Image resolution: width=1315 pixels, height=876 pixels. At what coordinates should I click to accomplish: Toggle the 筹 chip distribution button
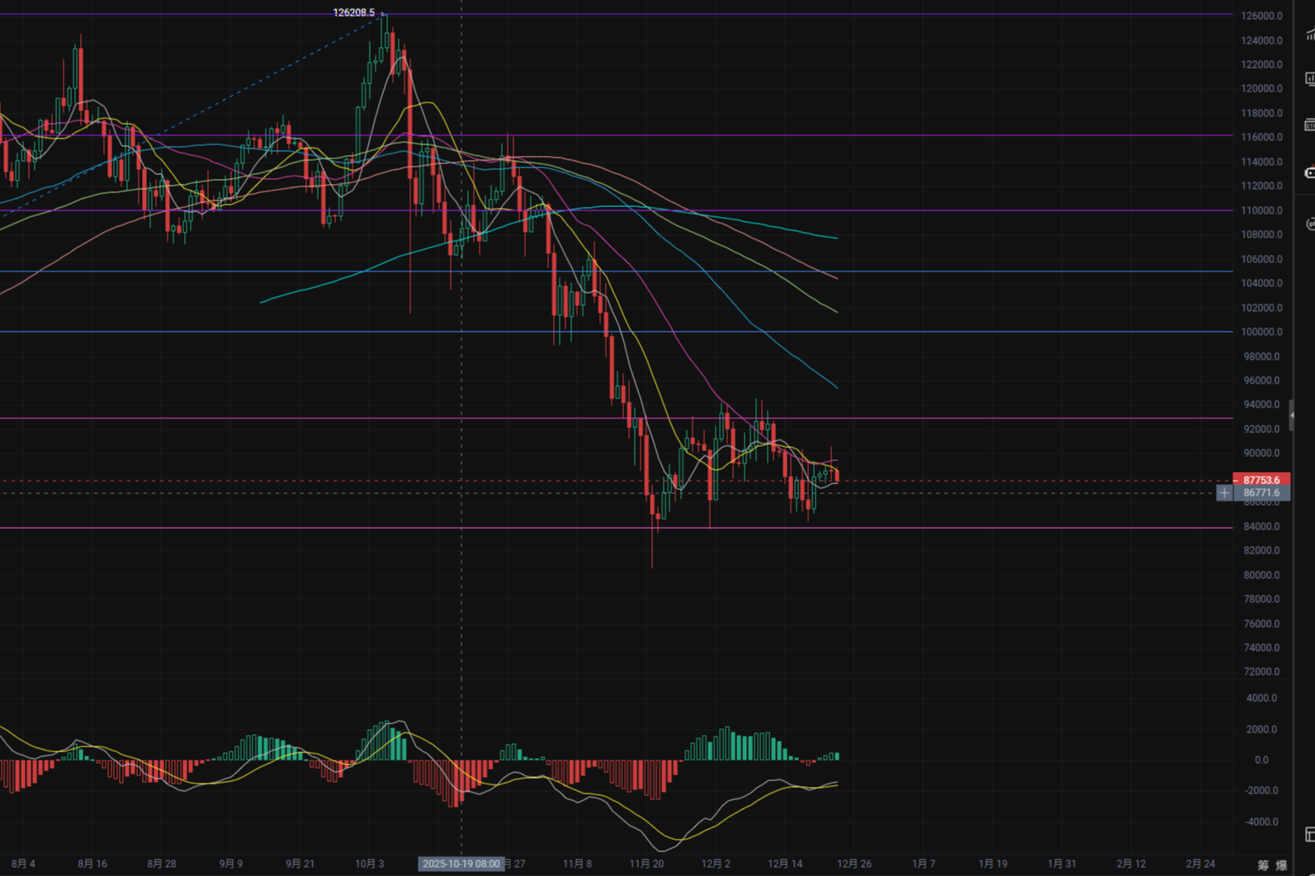tap(1263, 864)
